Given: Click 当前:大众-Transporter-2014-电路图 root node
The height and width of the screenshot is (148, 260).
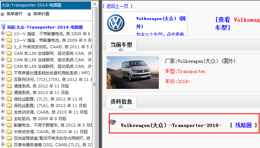Looking at the screenshot, I should [x=45, y=27].
